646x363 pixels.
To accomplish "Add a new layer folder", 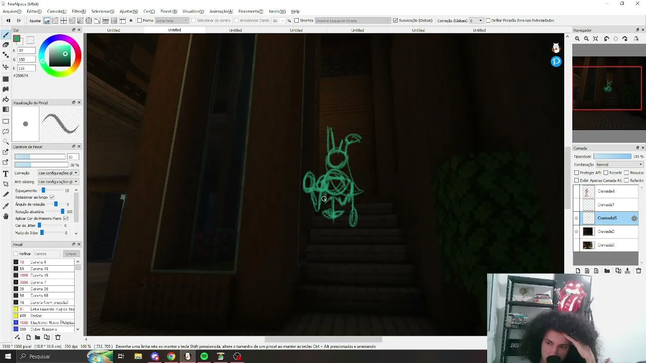I will click(607, 271).
